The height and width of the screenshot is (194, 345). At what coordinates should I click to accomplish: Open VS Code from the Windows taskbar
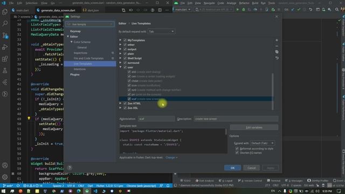[x=95, y=191]
